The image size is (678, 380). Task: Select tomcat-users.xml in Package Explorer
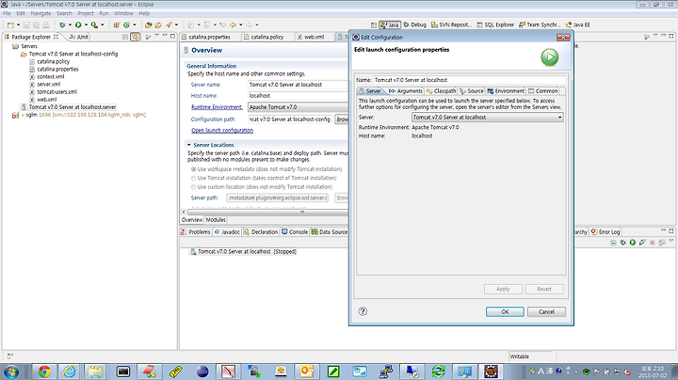[56, 92]
